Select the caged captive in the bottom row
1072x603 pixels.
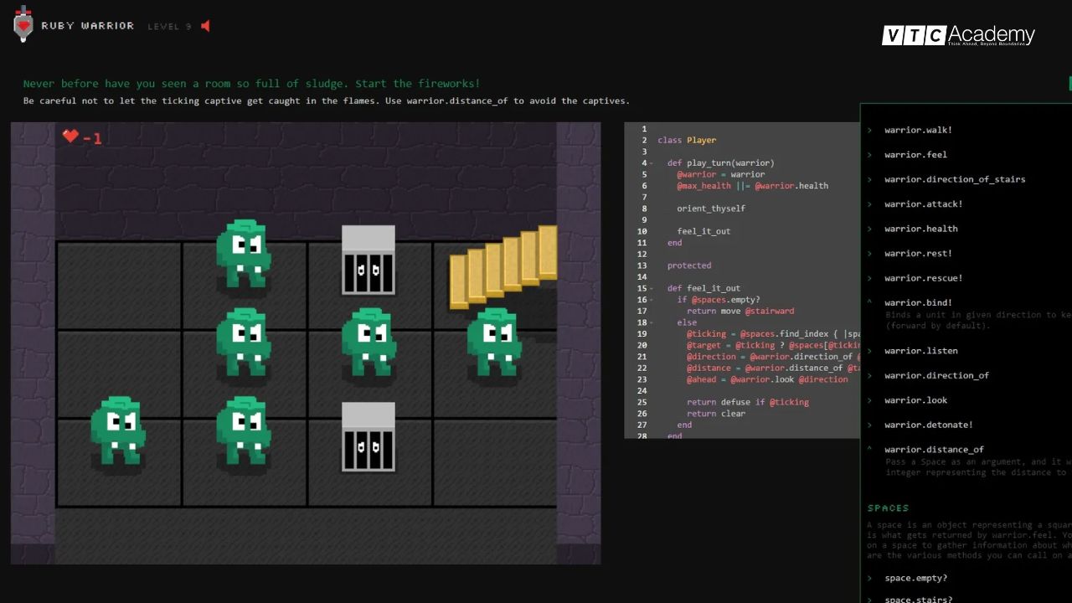tap(368, 436)
